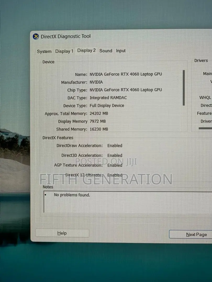
Task: Click the 'Approx. Total Memory:' label
Action: pos(66,114)
